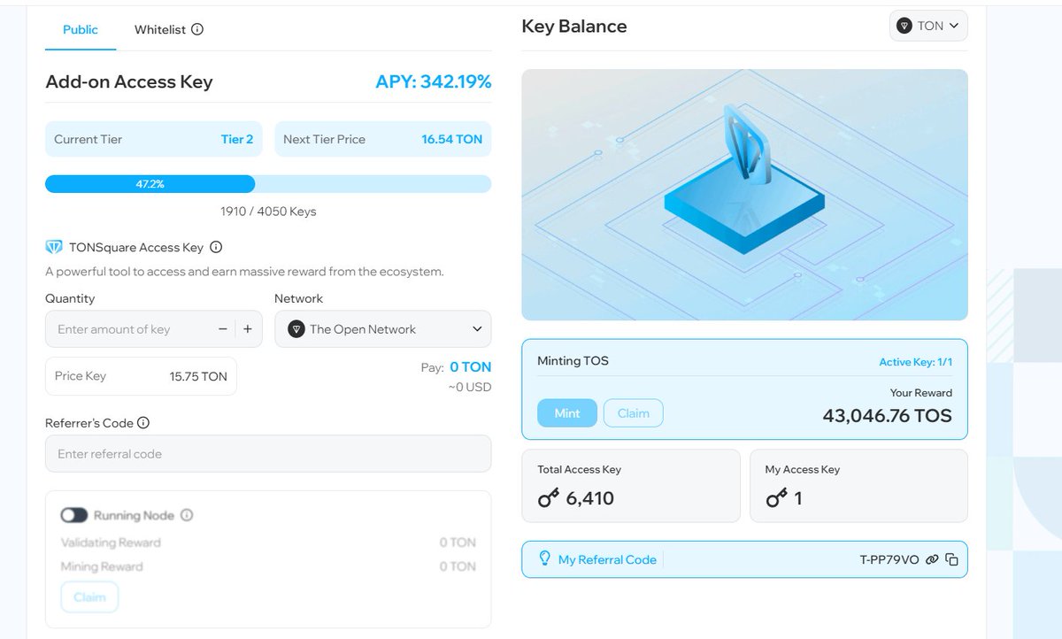This screenshot has height=639, width=1062.
Task: Click the Whitelist info icon
Action: point(197,29)
